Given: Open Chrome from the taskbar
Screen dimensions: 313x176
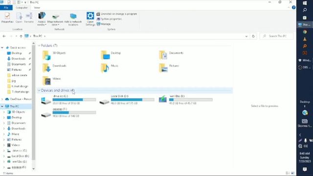Looking at the screenshot, I should click(x=305, y=32).
